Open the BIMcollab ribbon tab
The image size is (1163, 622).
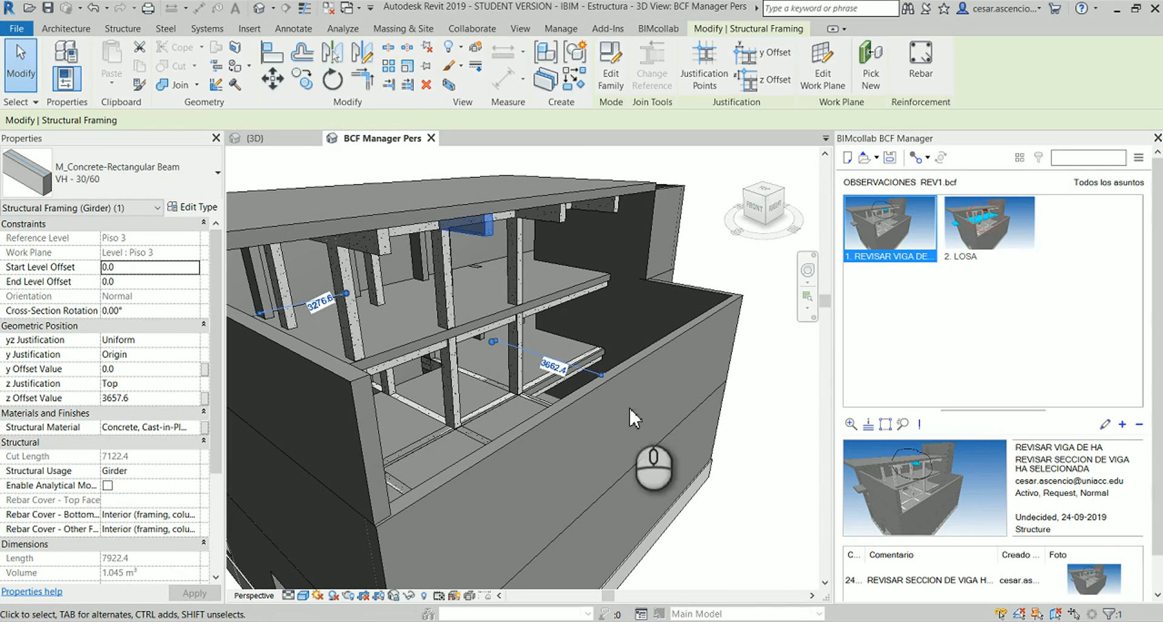[658, 28]
